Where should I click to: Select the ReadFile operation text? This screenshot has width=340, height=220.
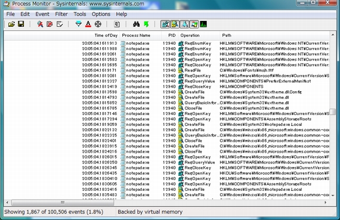click(193, 70)
